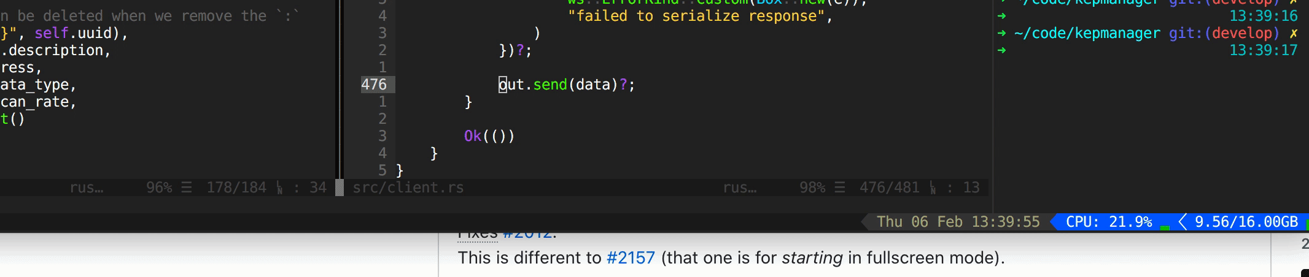Click the 178/184 line counter
The width and height of the screenshot is (1309, 277).
[x=236, y=188]
